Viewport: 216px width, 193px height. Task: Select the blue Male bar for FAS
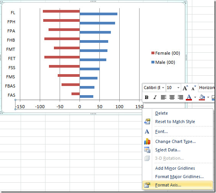86,97
